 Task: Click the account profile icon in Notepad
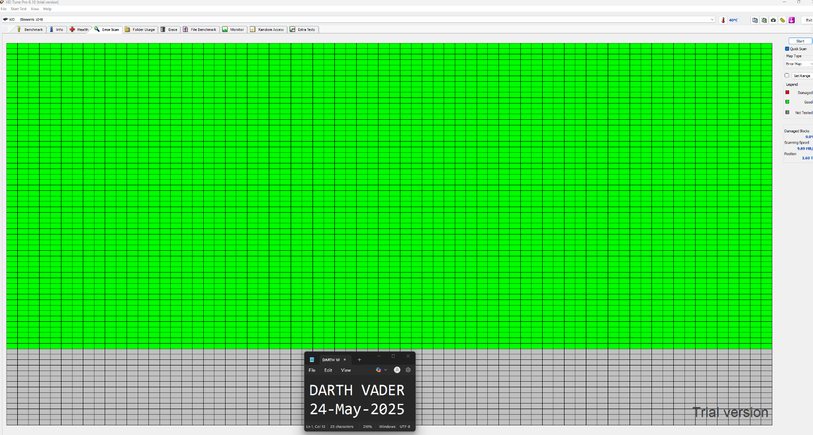[x=397, y=370]
